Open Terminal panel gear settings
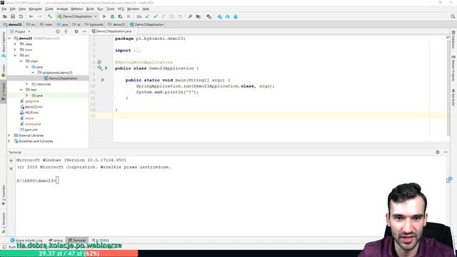This screenshot has height=257, width=457. coord(438,152)
